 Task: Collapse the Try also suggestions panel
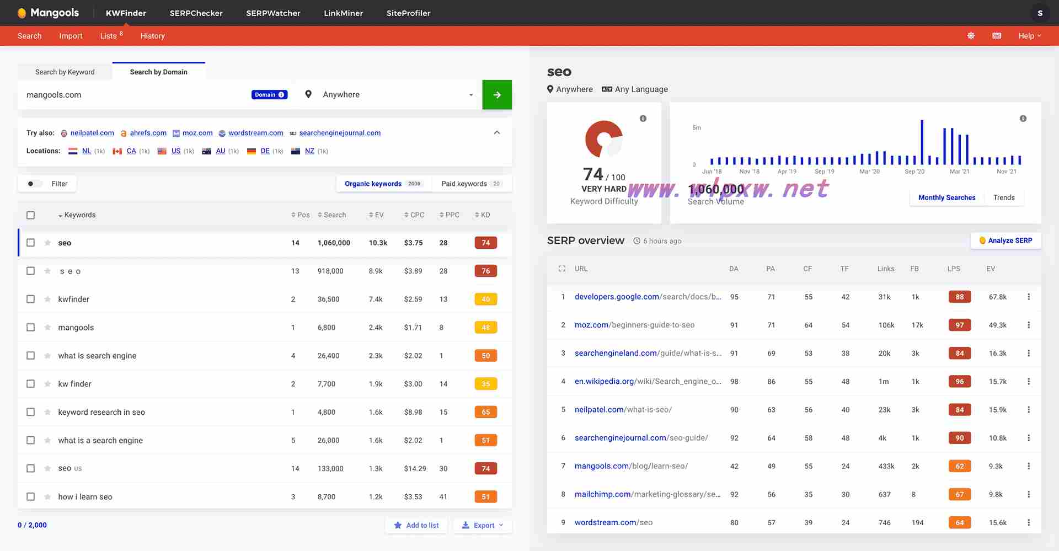[x=496, y=132]
